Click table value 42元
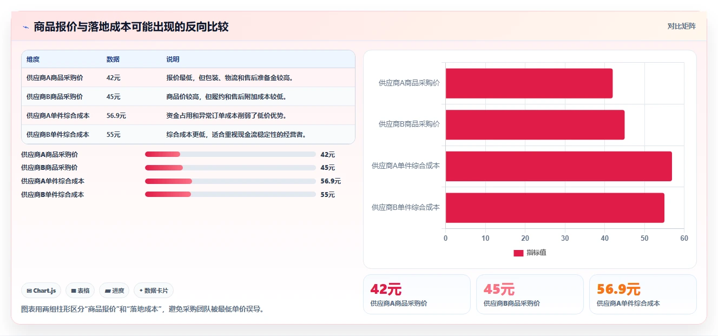This screenshot has width=718, height=336. coord(113,78)
